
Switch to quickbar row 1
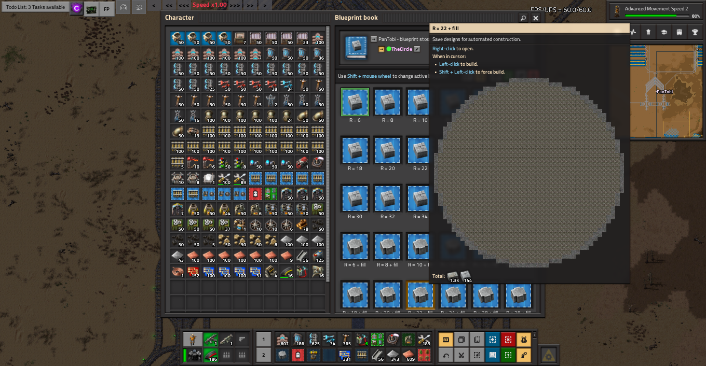pos(264,340)
